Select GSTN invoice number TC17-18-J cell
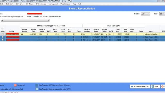 point(87,40)
